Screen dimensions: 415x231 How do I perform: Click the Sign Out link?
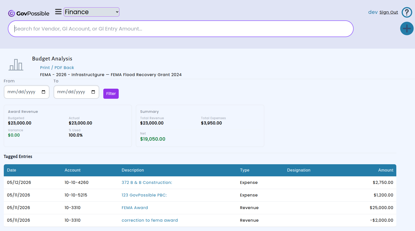tap(388, 12)
